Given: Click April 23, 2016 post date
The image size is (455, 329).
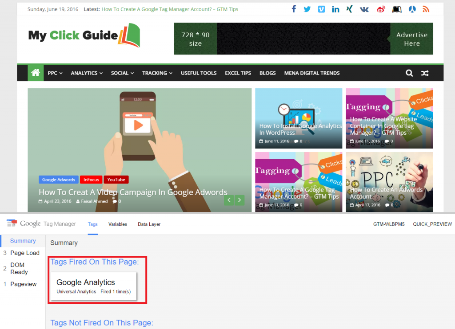Looking at the screenshot, I should (x=58, y=201).
